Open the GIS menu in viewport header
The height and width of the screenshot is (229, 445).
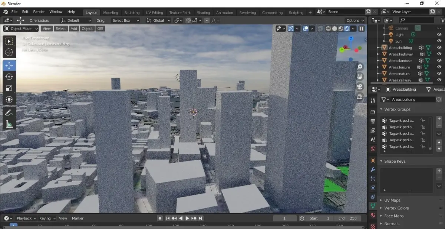100,28
